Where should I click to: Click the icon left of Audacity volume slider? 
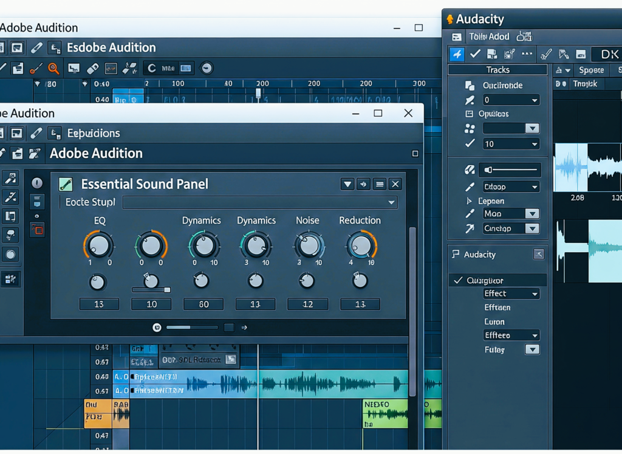point(470,170)
